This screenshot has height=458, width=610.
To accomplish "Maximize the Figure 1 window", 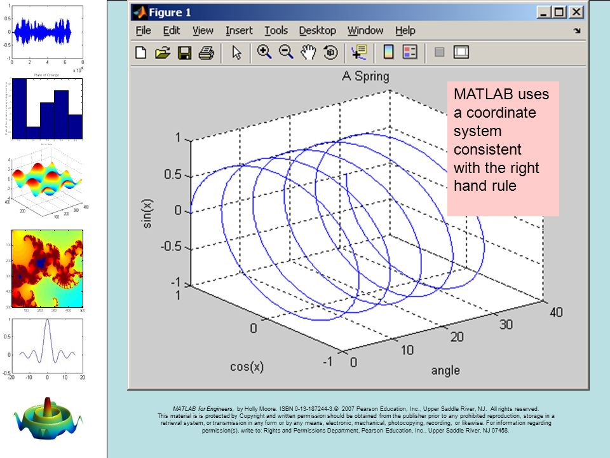I will [x=559, y=12].
